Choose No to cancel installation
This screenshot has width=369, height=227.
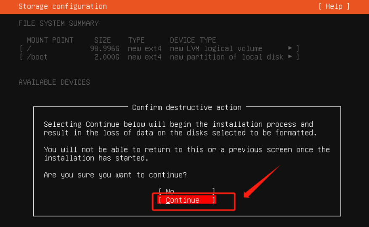click(186, 192)
